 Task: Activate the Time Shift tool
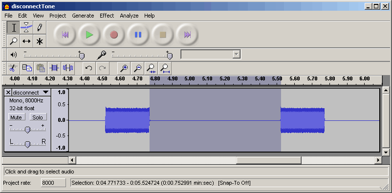pyautogui.click(x=26, y=41)
